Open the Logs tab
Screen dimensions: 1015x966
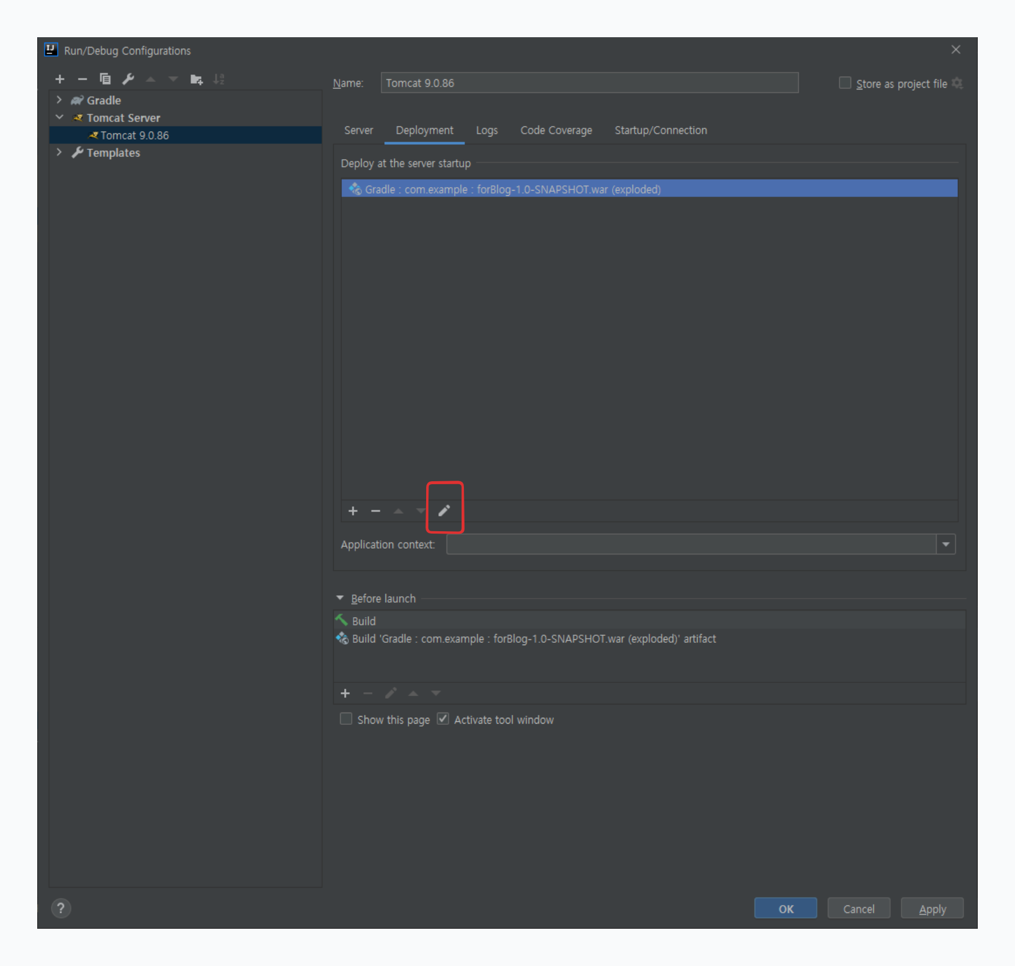[487, 130]
